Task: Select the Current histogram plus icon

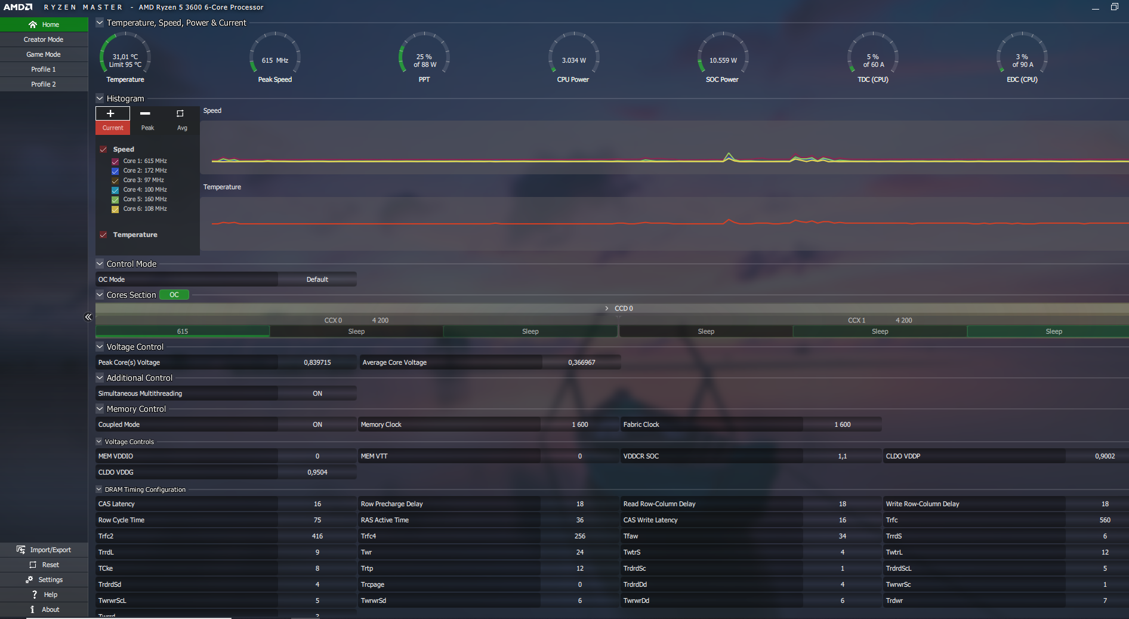Action: click(x=111, y=113)
